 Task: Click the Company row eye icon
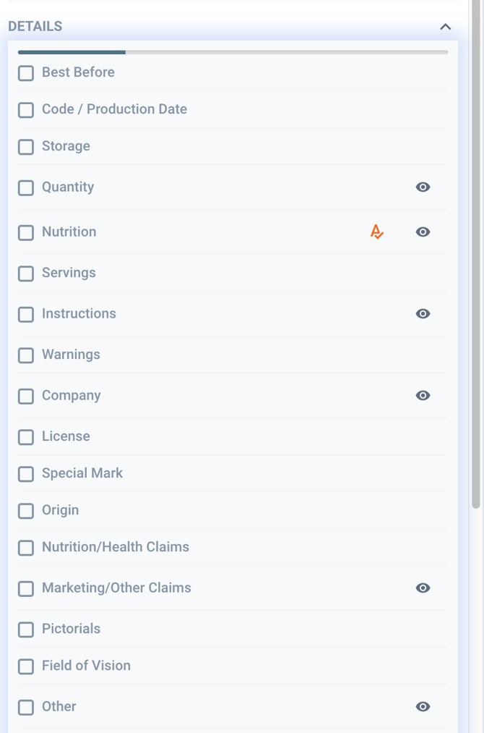tap(423, 395)
